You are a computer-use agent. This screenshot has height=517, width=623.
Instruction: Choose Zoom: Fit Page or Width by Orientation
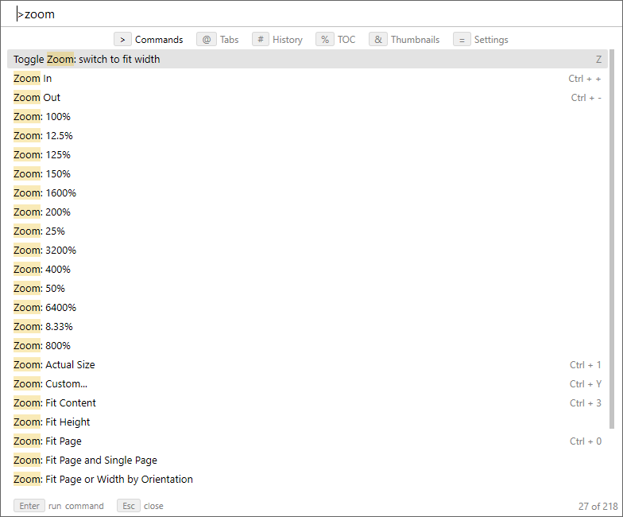(x=308, y=479)
